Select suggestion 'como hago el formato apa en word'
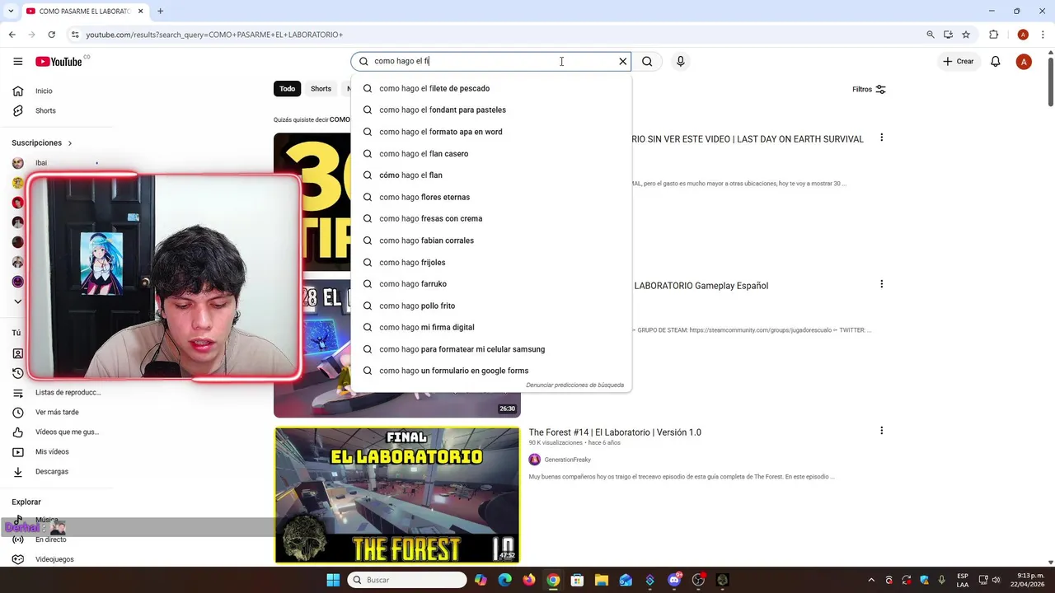 [491, 132]
